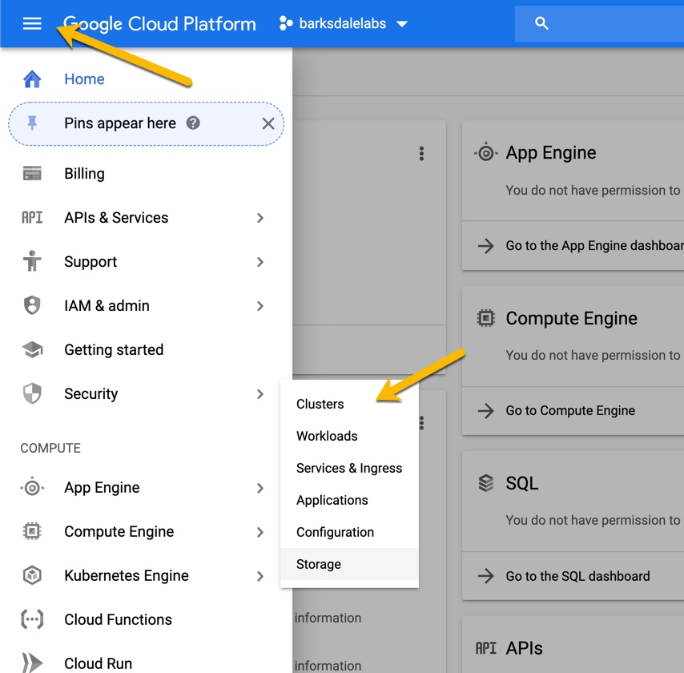Click arrow beside Go to the SQL dashboard
The image size is (684, 673).
pyautogui.click(x=485, y=576)
